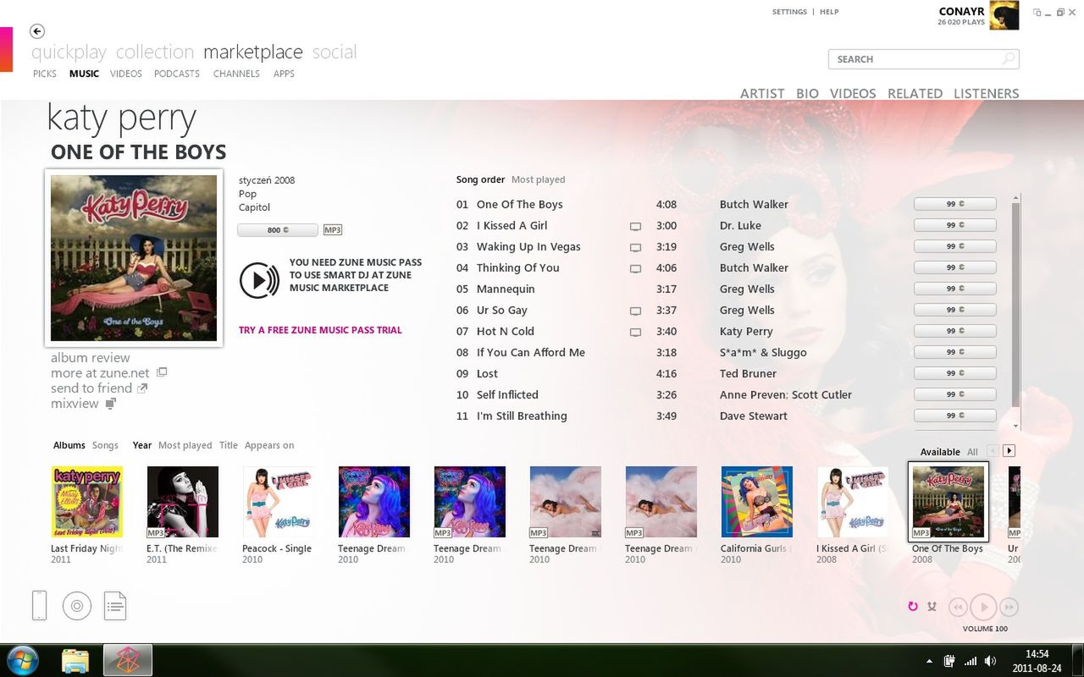Click Zune icon in taskbar

coord(128,660)
